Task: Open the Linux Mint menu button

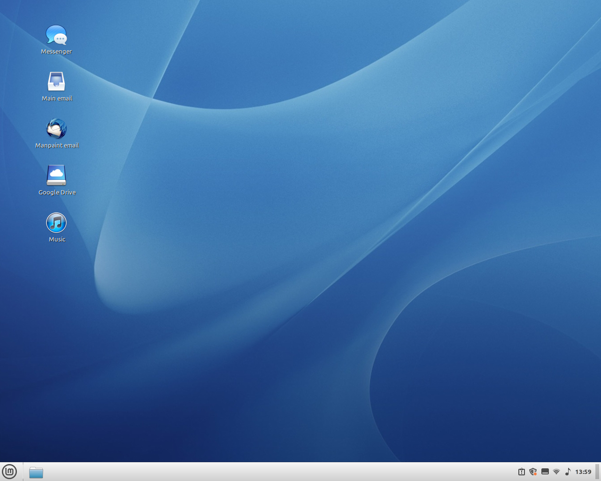Action: [x=9, y=472]
